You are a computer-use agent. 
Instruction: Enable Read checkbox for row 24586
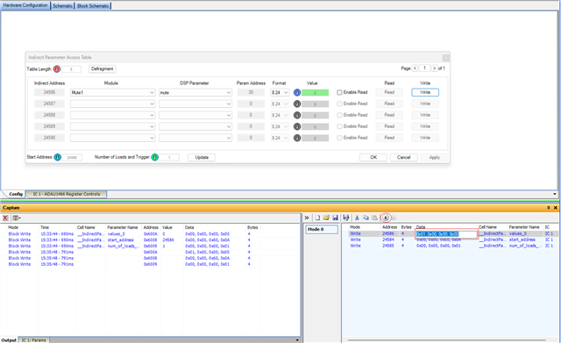(339, 92)
